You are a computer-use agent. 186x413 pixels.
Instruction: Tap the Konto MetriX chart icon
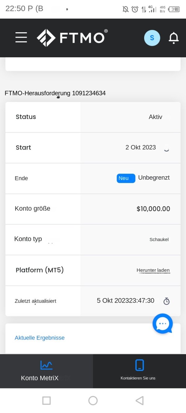[46, 365]
